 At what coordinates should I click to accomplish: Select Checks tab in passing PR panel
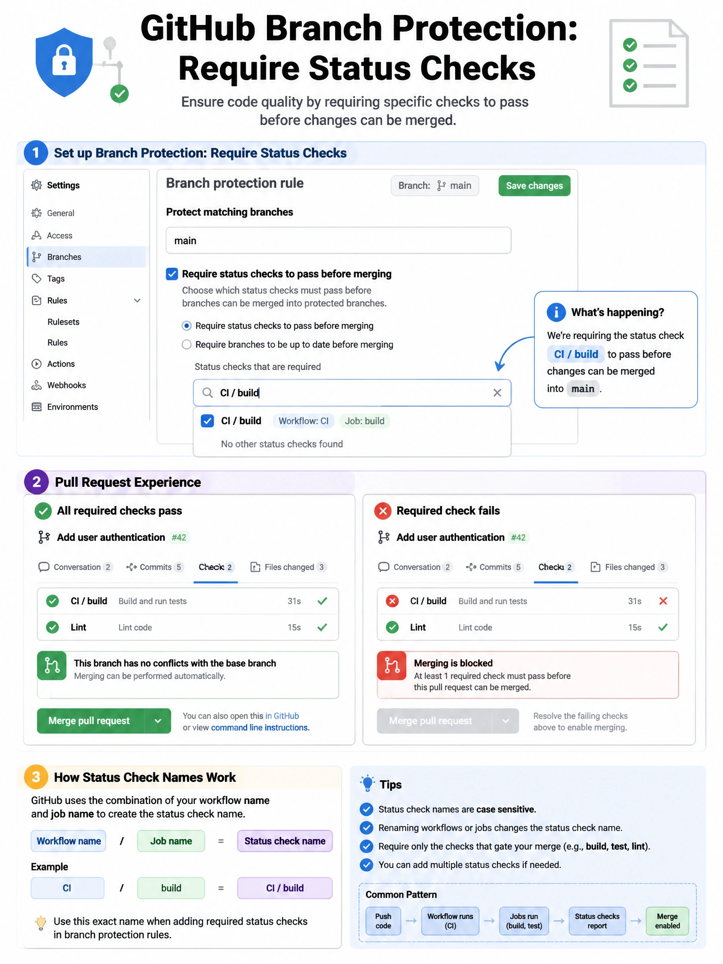pos(216,567)
